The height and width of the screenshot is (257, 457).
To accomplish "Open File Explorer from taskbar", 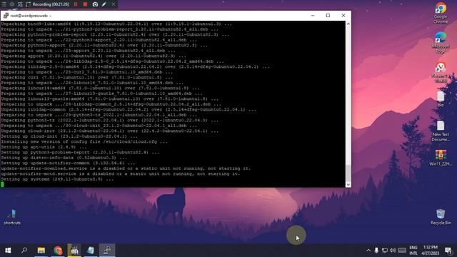I will pos(41,251).
